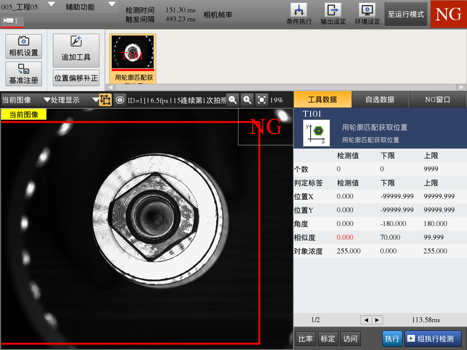Viewport: 467px width, 350px height.
Task: Open the NG窗口 tab
Action: 437,99
